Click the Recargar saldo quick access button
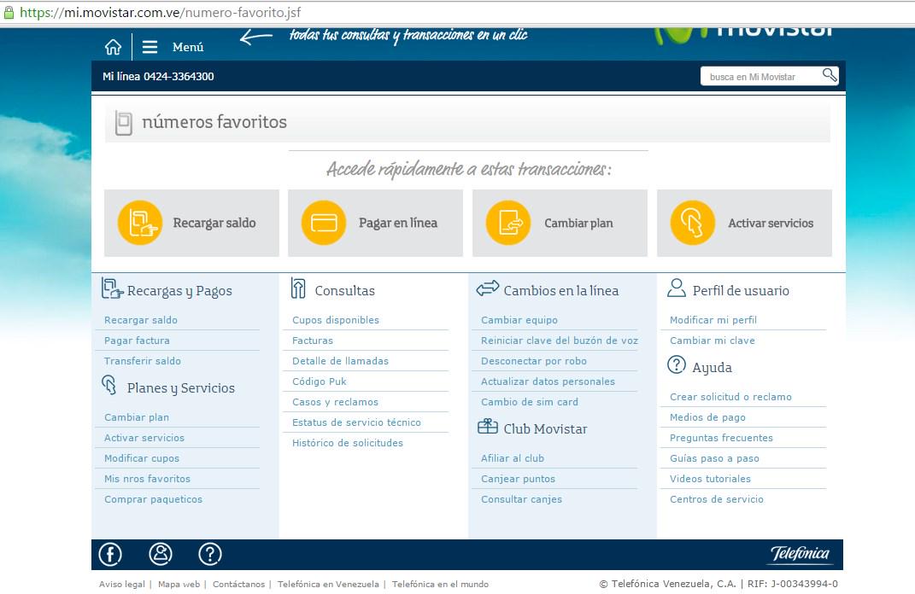The image size is (915, 594). (x=191, y=223)
